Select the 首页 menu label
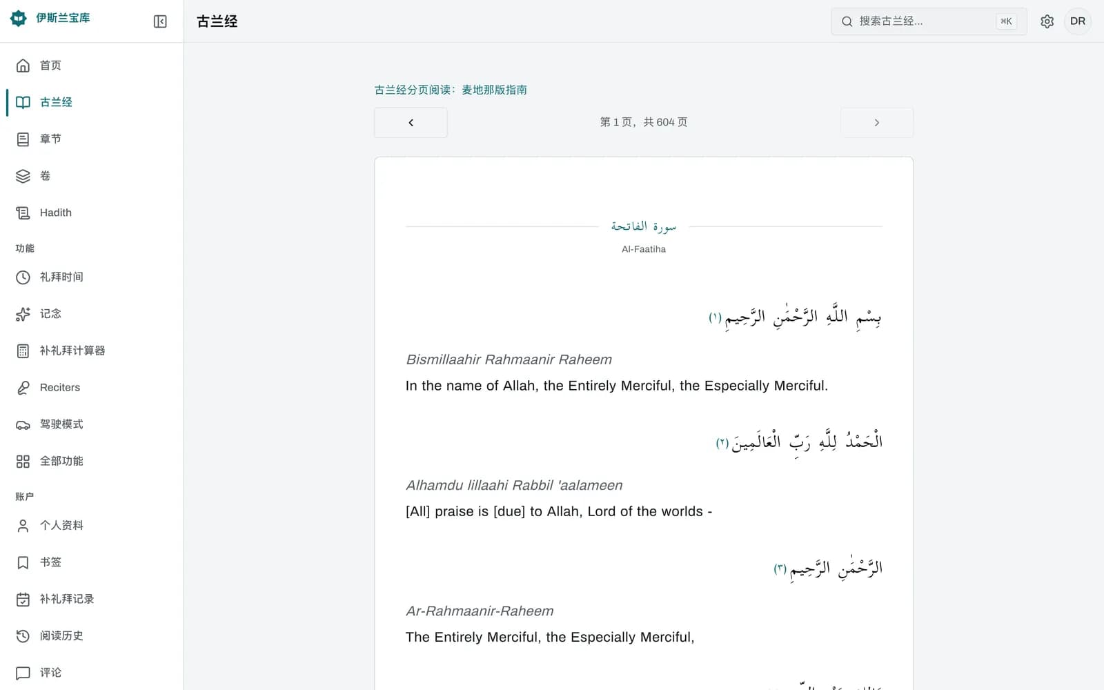Image resolution: width=1104 pixels, height=690 pixels. [x=50, y=66]
